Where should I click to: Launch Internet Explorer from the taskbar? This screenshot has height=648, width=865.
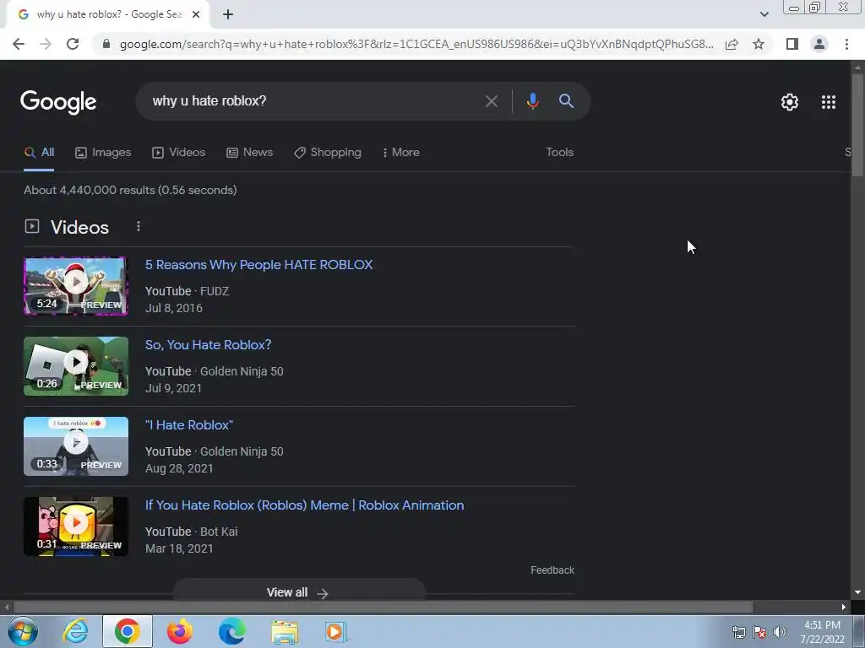point(75,631)
